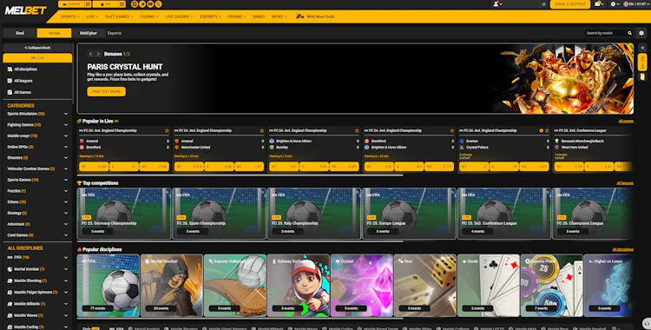Click FIND OUT MORE button
The image size is (651, 330).
coord(106,91)
